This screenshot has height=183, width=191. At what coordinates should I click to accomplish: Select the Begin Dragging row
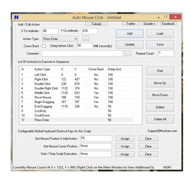click(x=77, y=102)
